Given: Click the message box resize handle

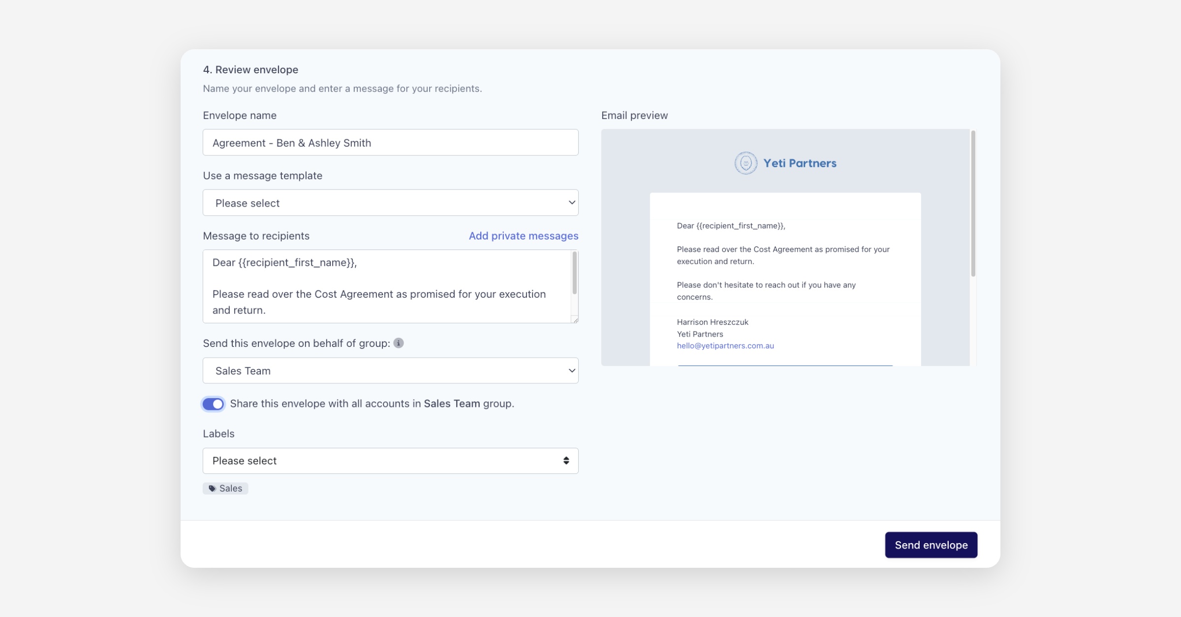Looking at the screenshot, I should click(574, 319).
